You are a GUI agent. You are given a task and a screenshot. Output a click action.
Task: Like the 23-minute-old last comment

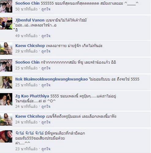(x=46, y=149)
